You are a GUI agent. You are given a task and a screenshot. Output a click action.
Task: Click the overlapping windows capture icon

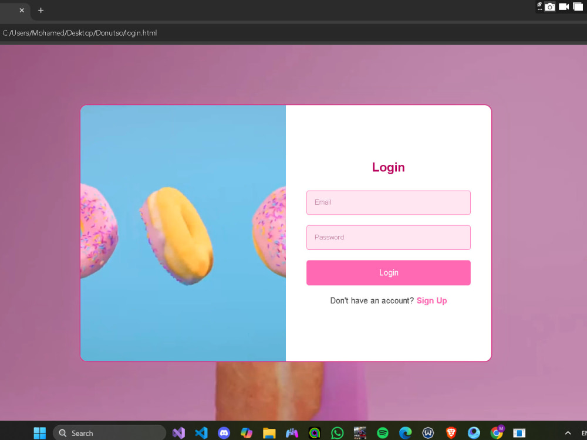coord(578,6)
